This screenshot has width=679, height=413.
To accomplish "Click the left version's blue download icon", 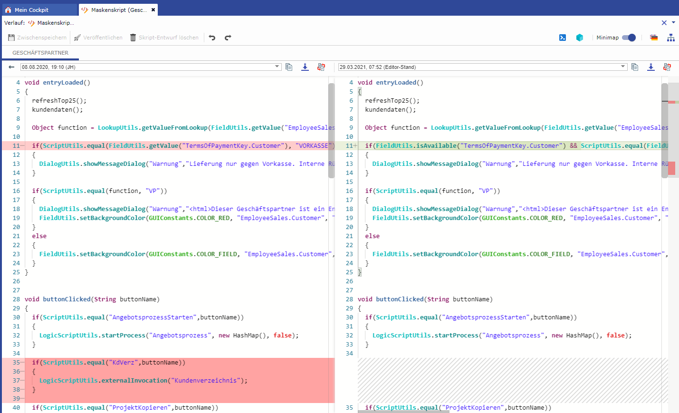I will [x=305, y=67].
